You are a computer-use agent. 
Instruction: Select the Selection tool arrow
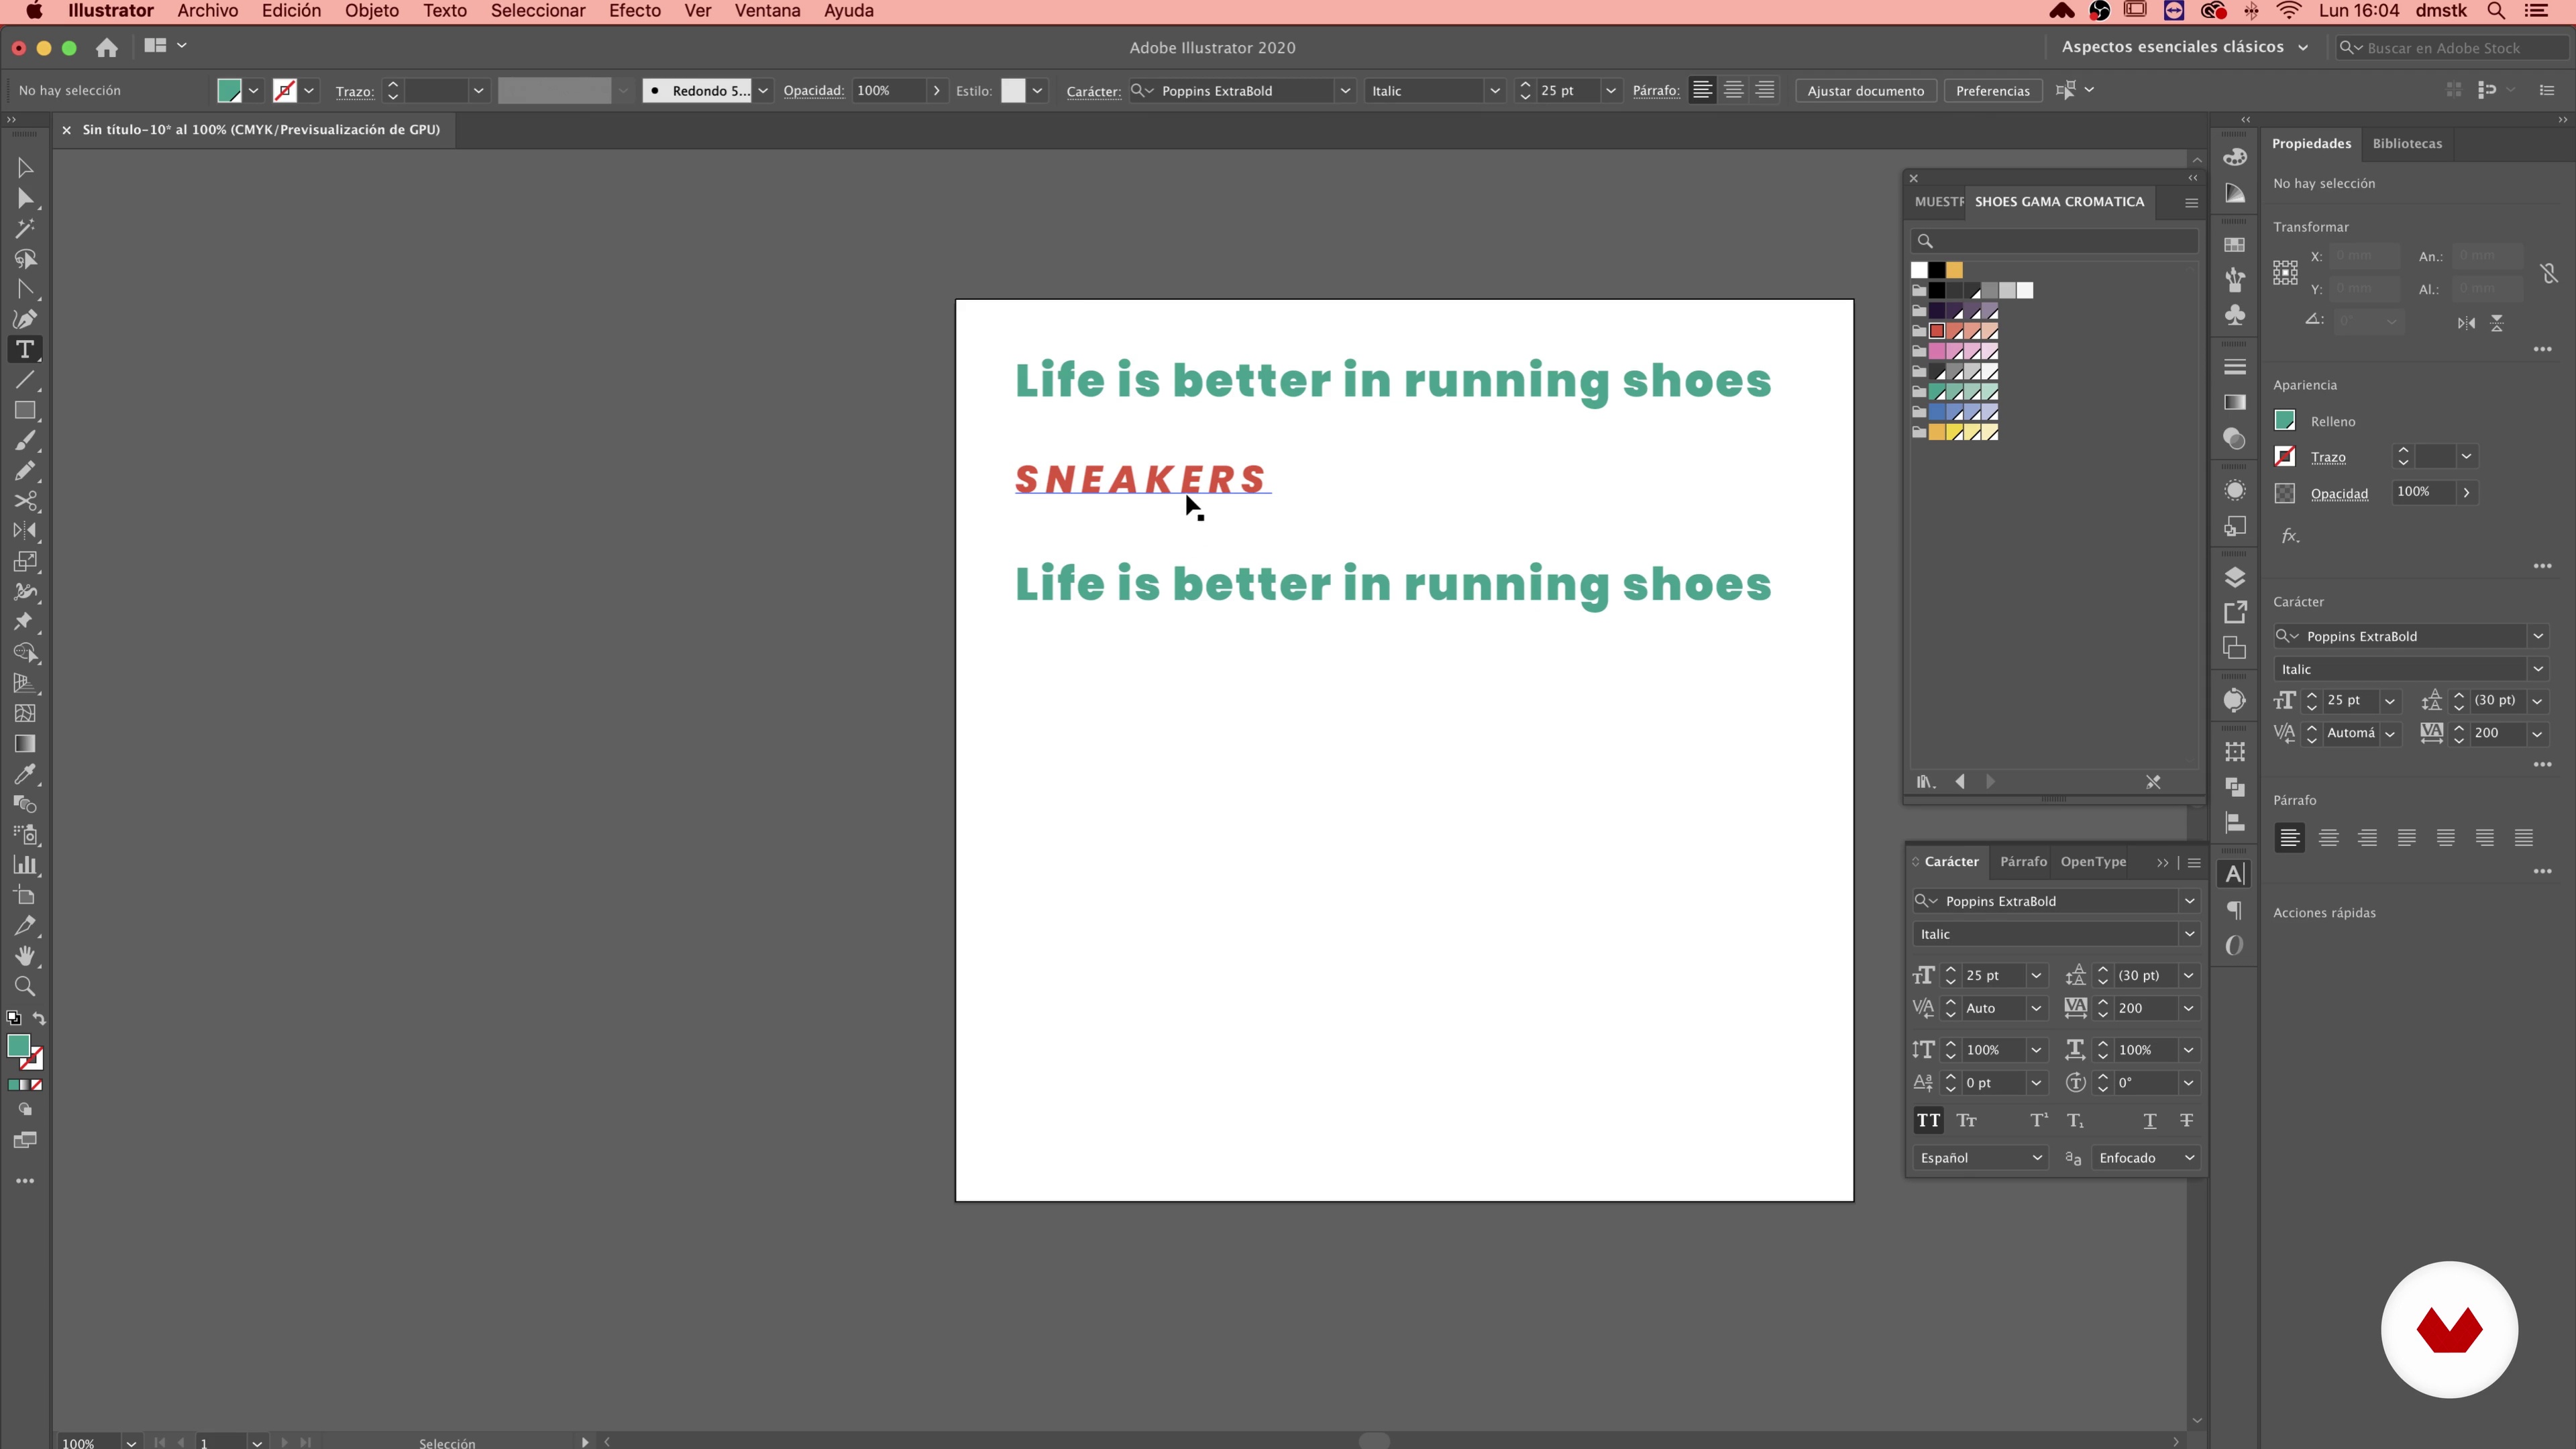coord(25,168)
